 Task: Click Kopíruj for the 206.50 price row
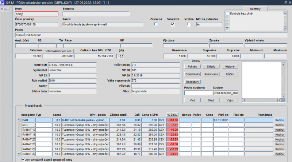(280, 154)
